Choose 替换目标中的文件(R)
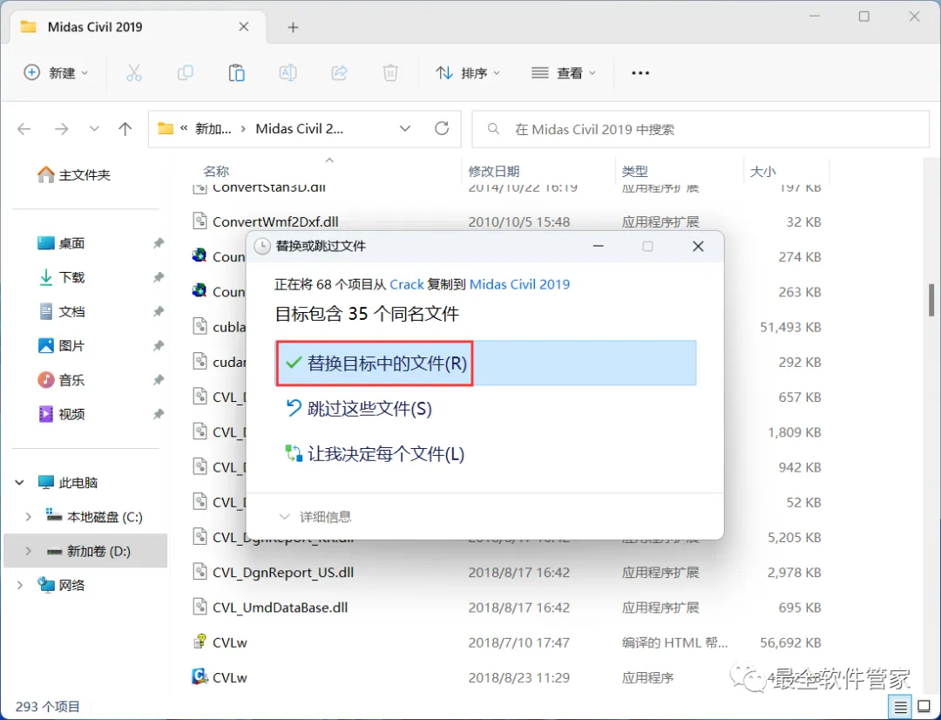Viewport: 941px width, 720px height. (485, 363)
